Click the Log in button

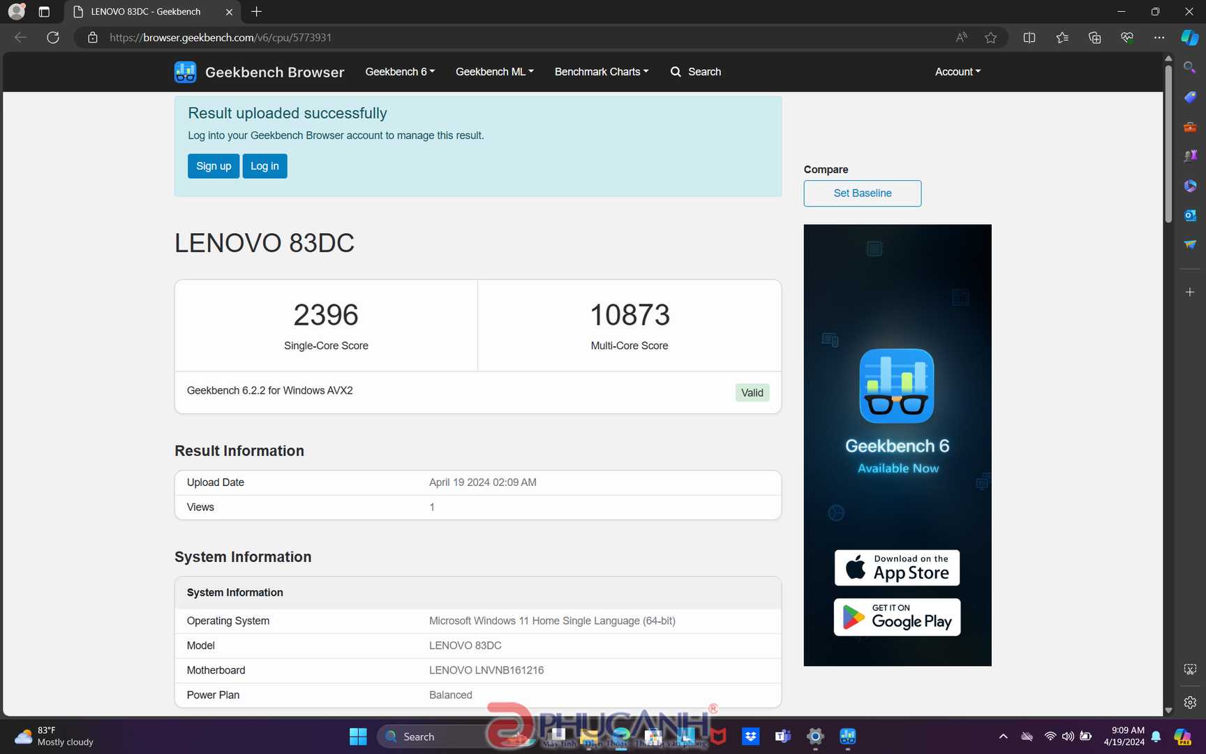(265, 166)
